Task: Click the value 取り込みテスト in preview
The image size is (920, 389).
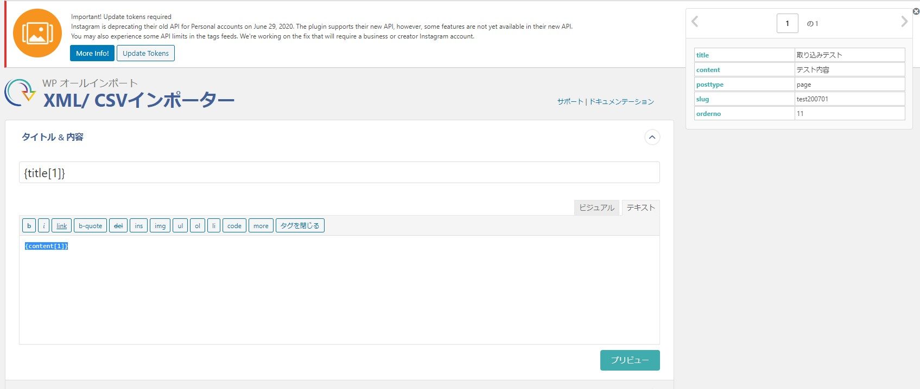Action: [819, 55]
